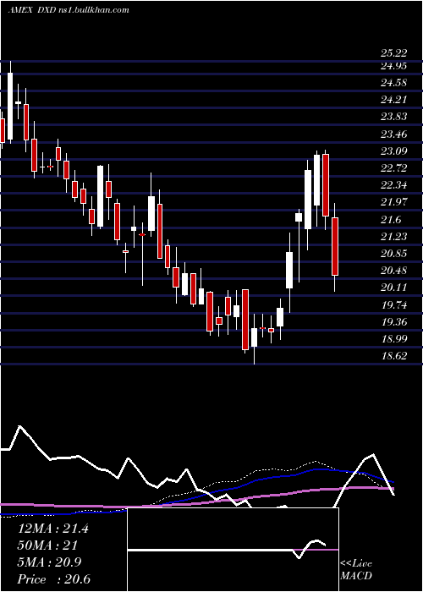Click the 23.09 price axis label

pos(393,151)
